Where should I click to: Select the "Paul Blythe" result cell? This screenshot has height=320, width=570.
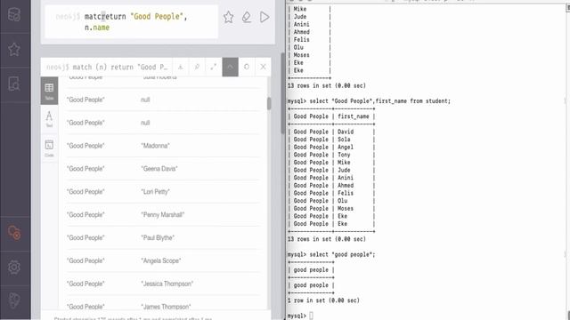pos(158,238)
